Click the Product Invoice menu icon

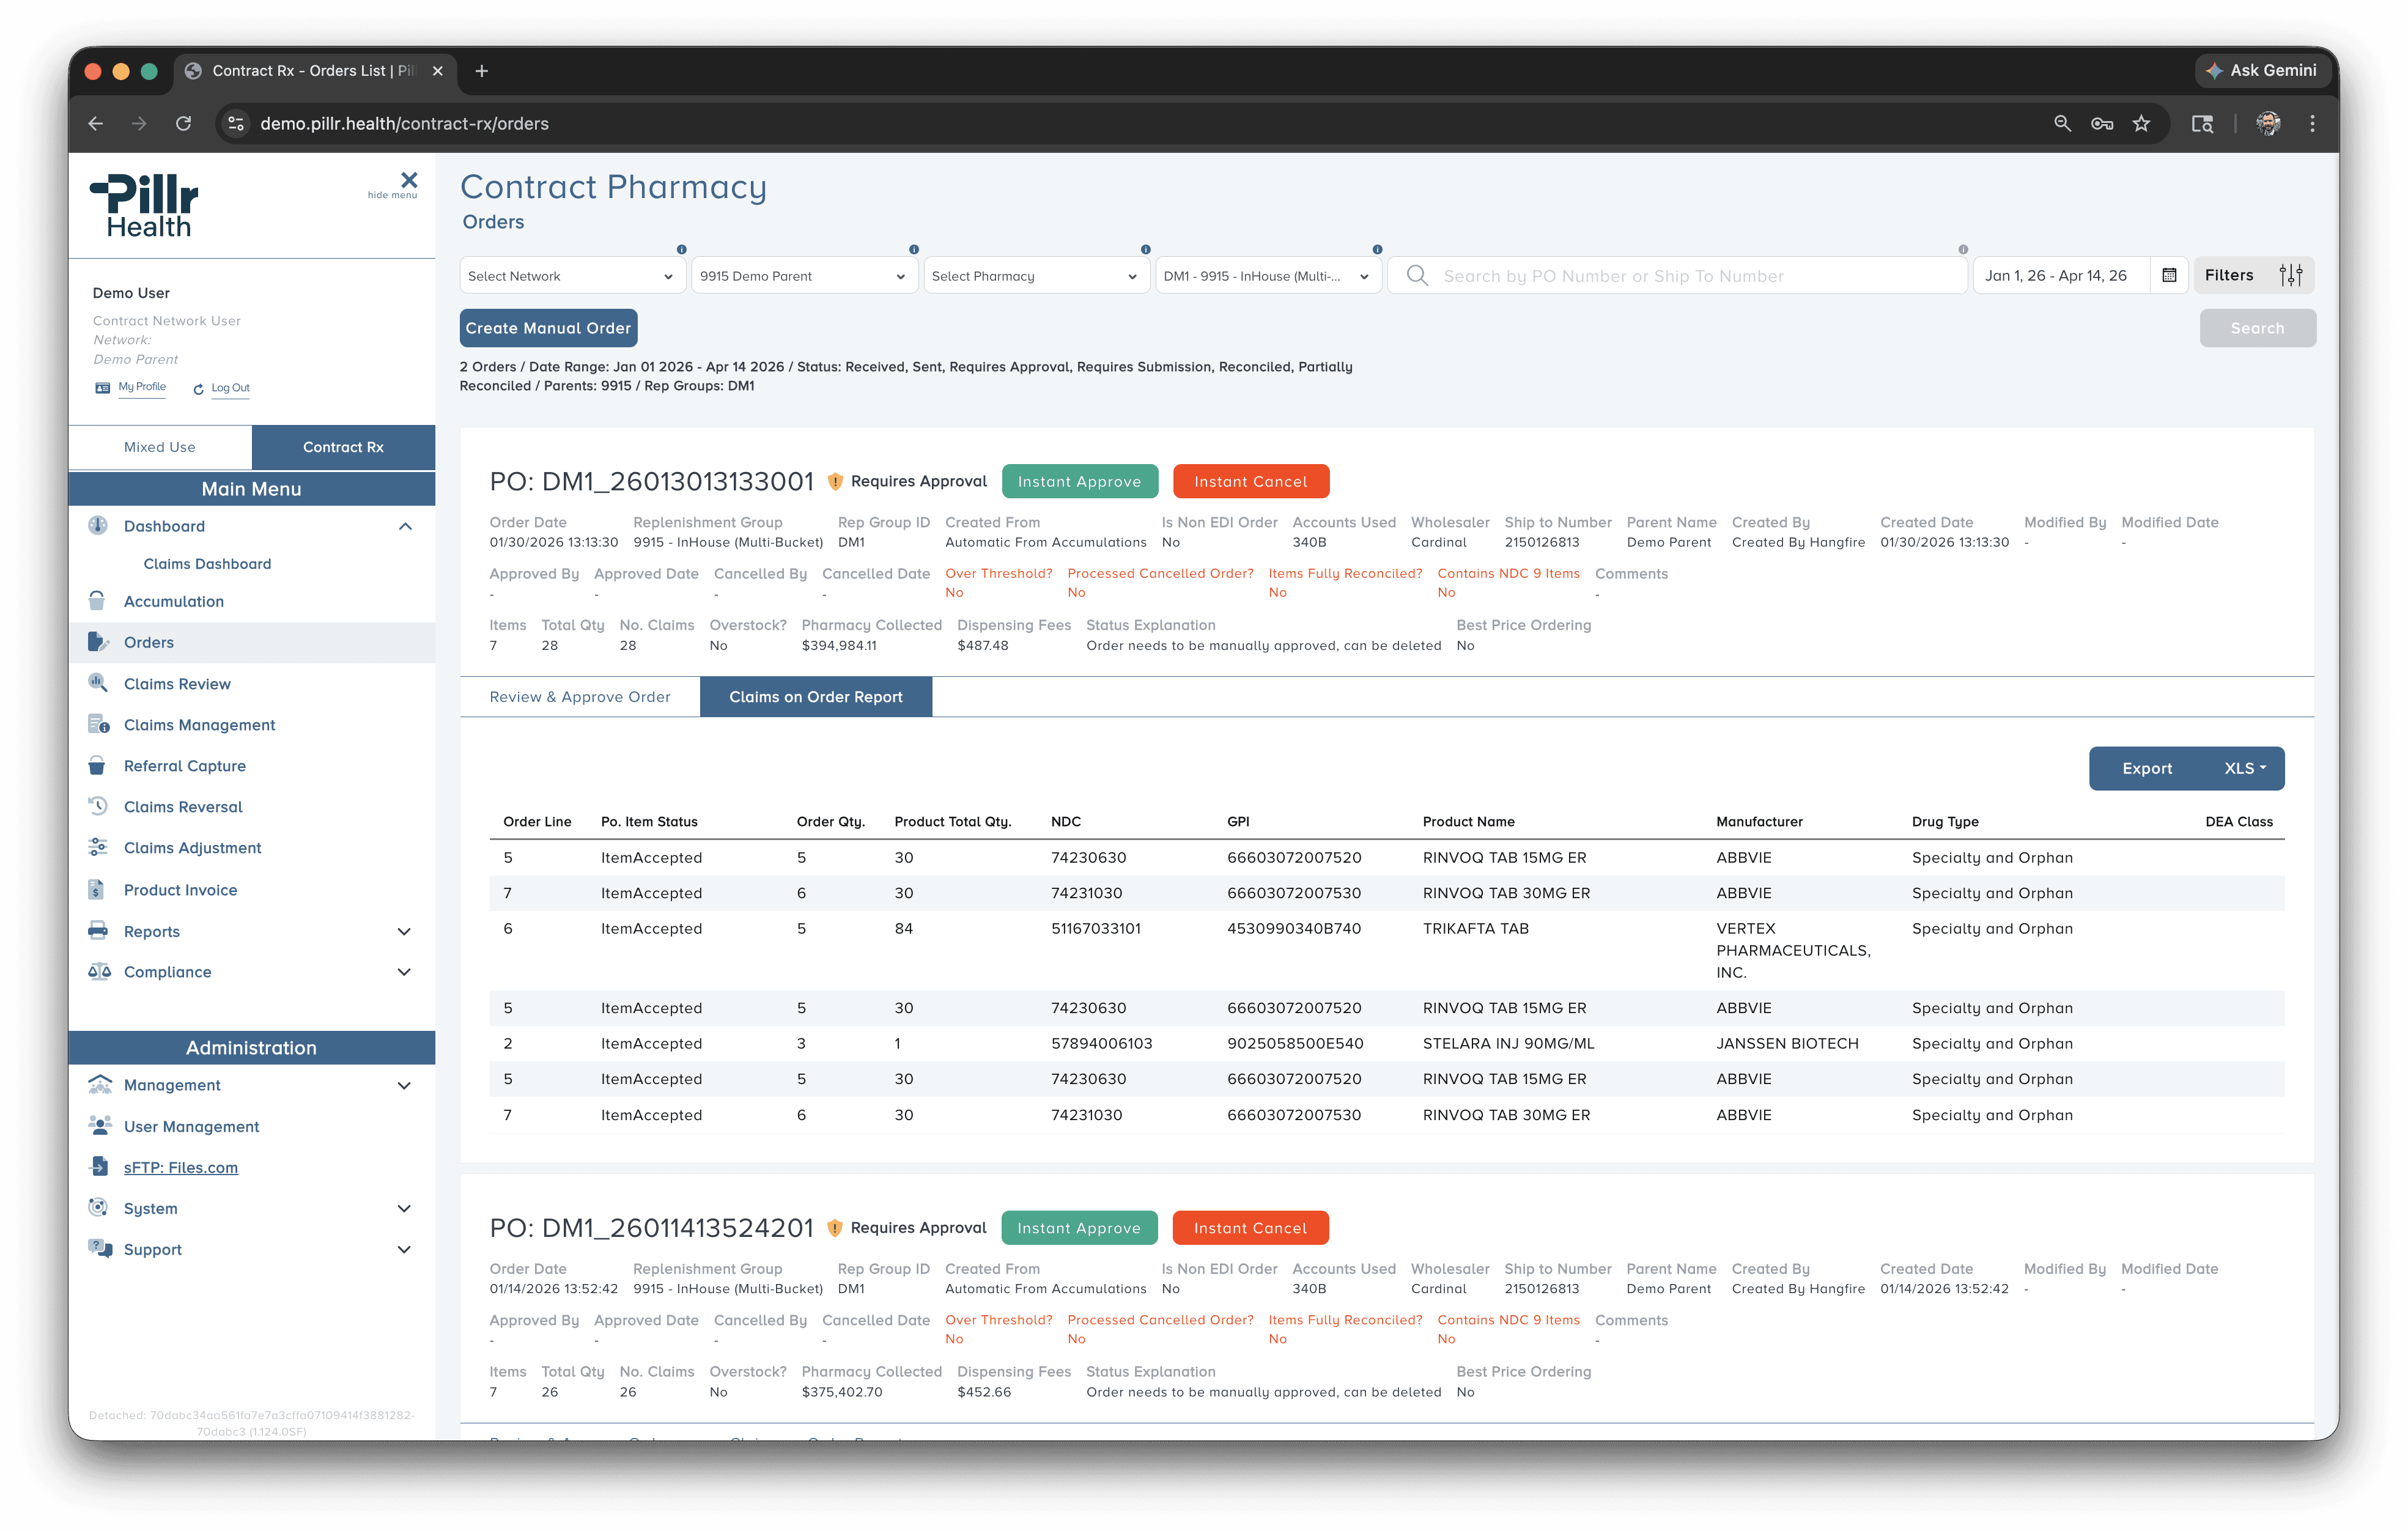[97, 890]
